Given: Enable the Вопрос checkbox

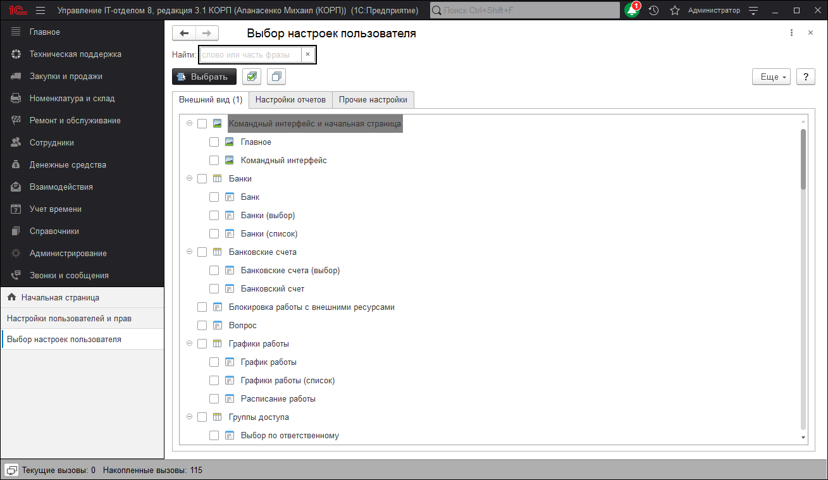Looking at the screenshot, I should click(202, 326).
